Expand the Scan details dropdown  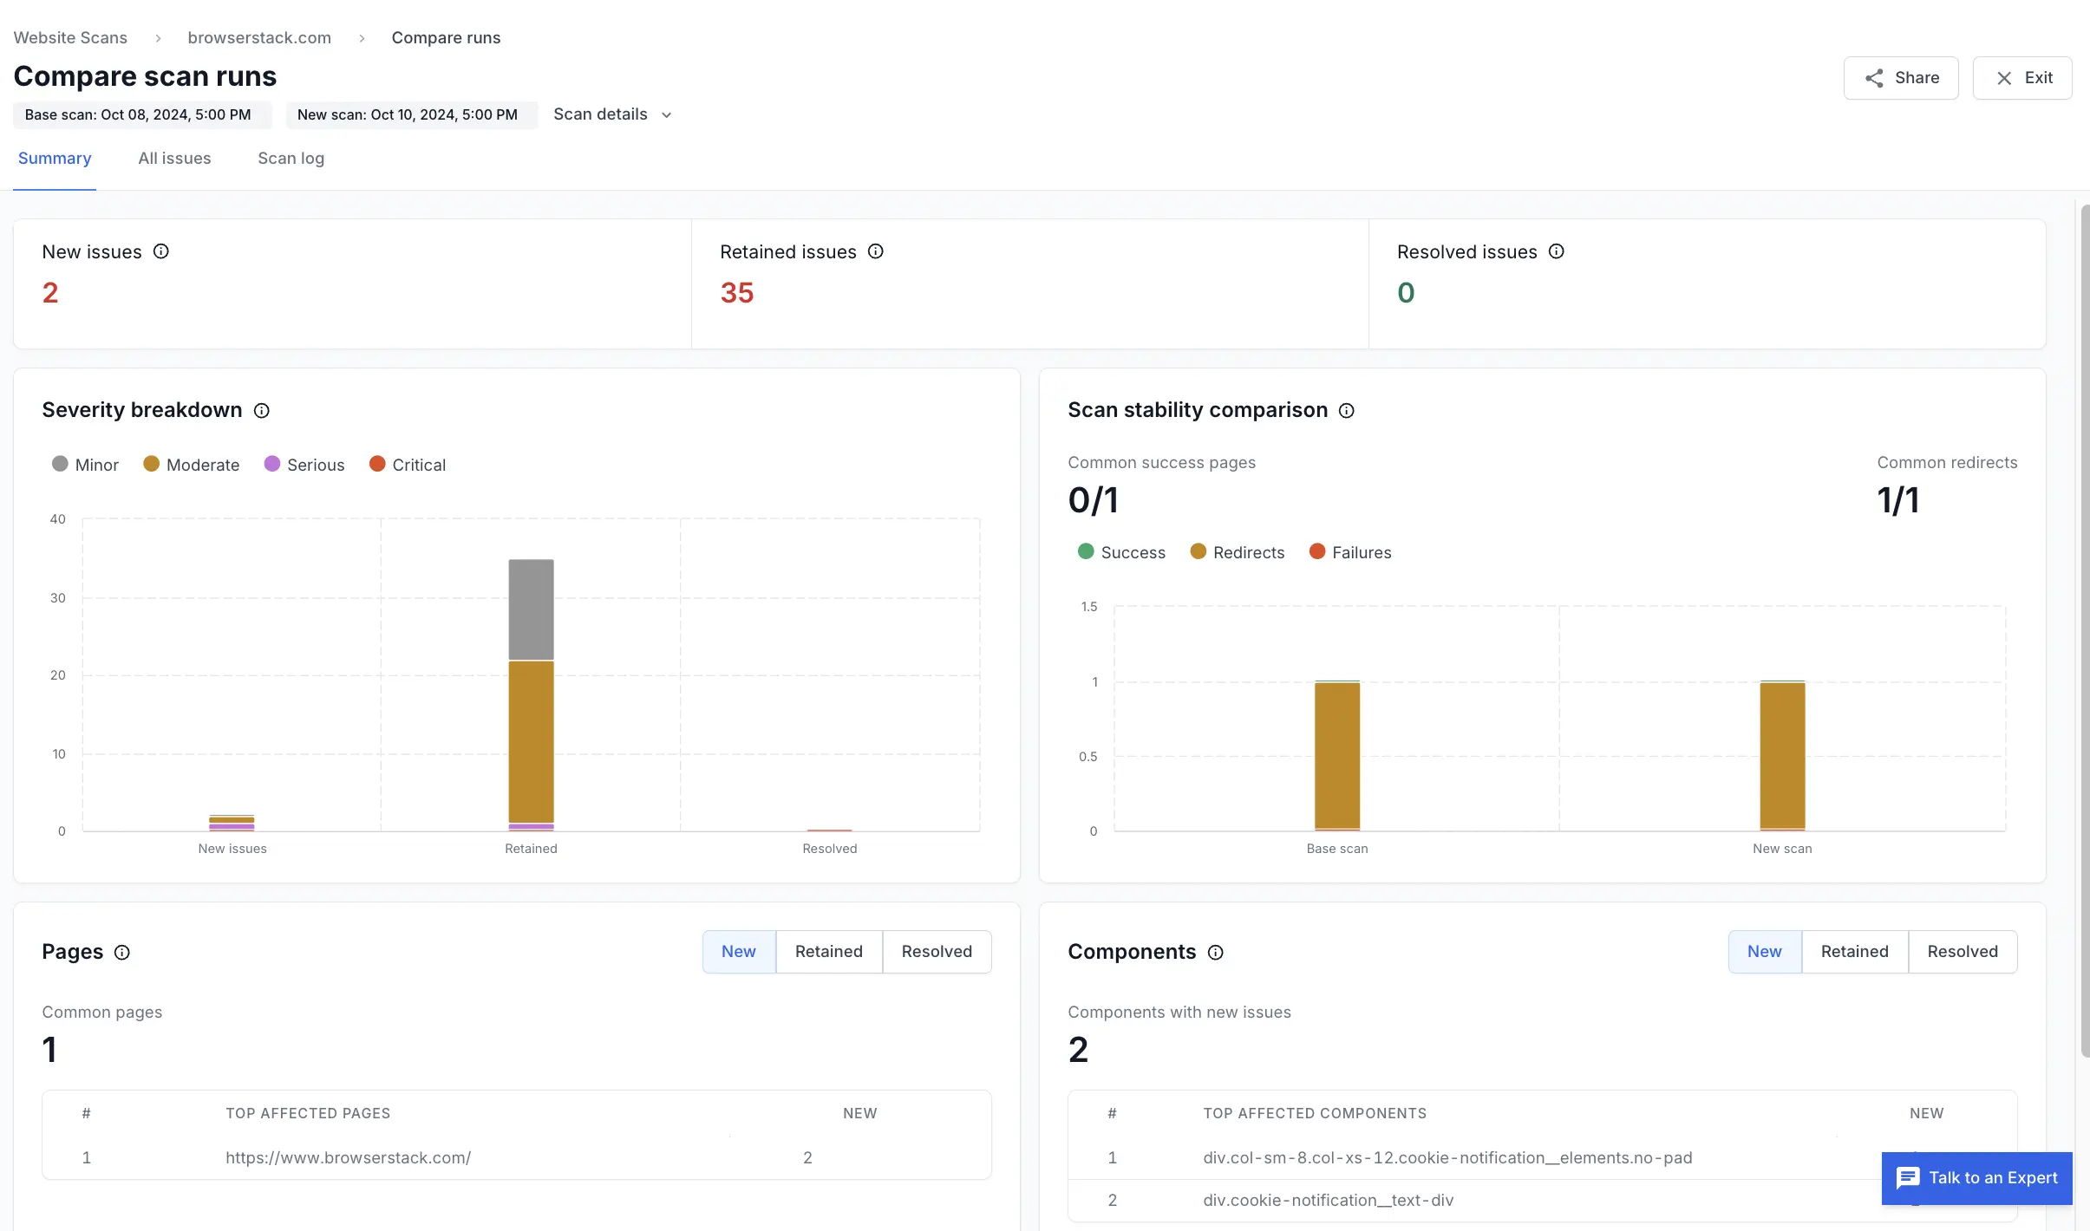[612, 114]
